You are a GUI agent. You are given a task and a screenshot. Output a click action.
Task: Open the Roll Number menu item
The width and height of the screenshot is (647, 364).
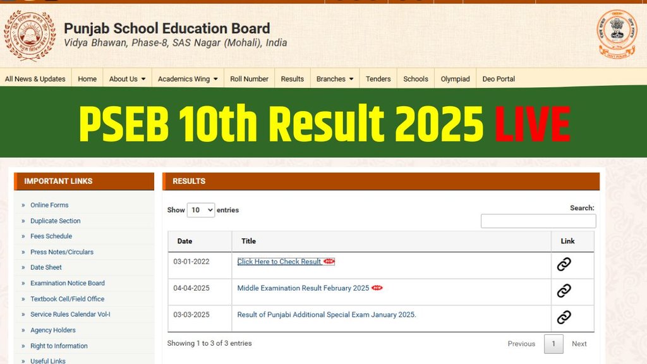(249, 79)
